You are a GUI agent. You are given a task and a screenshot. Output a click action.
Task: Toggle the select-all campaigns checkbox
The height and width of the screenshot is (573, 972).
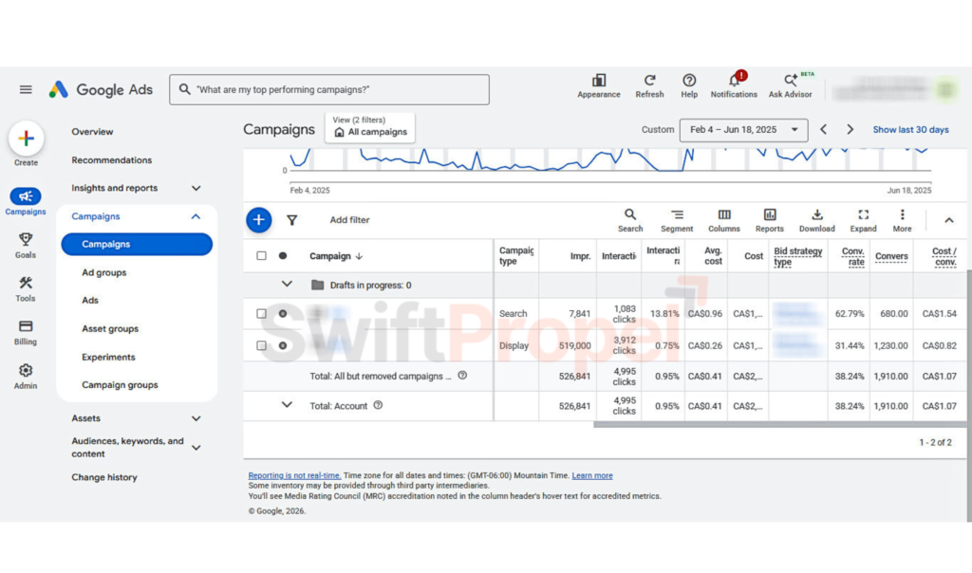(x=262, y=256)
